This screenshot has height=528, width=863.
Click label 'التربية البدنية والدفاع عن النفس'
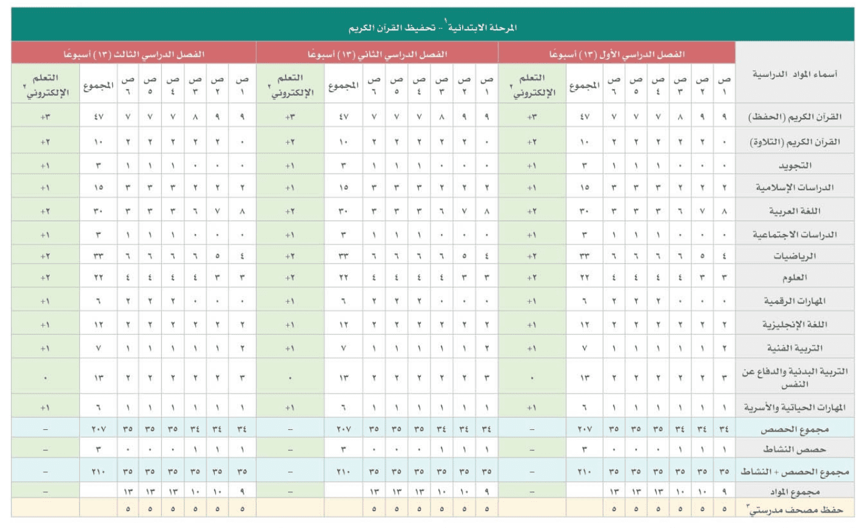794,378
